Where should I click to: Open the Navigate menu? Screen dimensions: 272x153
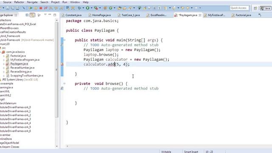[x=32, y=2]
